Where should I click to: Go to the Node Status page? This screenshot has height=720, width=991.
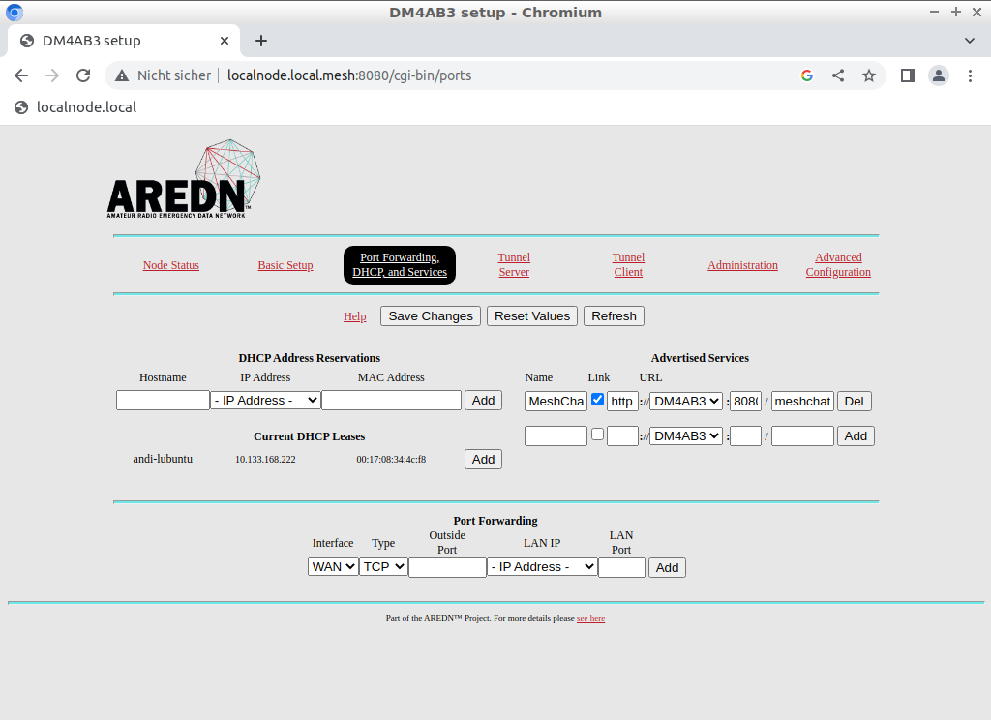tap(171, 265)
